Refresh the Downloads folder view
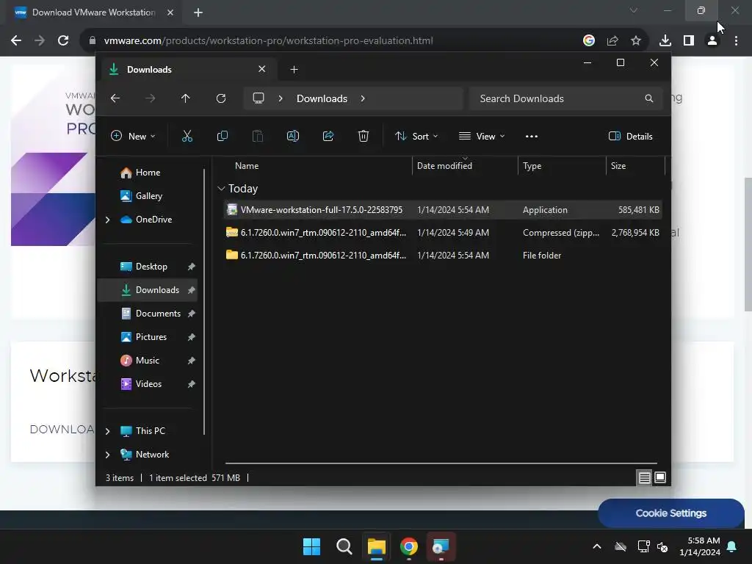The width and height of the screenshot is (752, 564). (220, 98)
